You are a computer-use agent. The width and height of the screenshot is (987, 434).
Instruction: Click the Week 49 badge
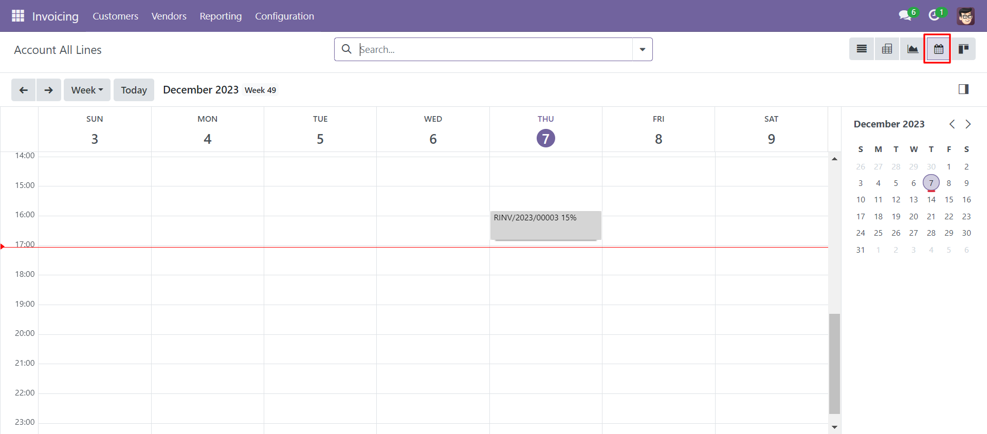[x=260, y=90]
